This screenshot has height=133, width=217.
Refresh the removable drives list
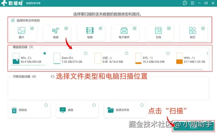53,76
